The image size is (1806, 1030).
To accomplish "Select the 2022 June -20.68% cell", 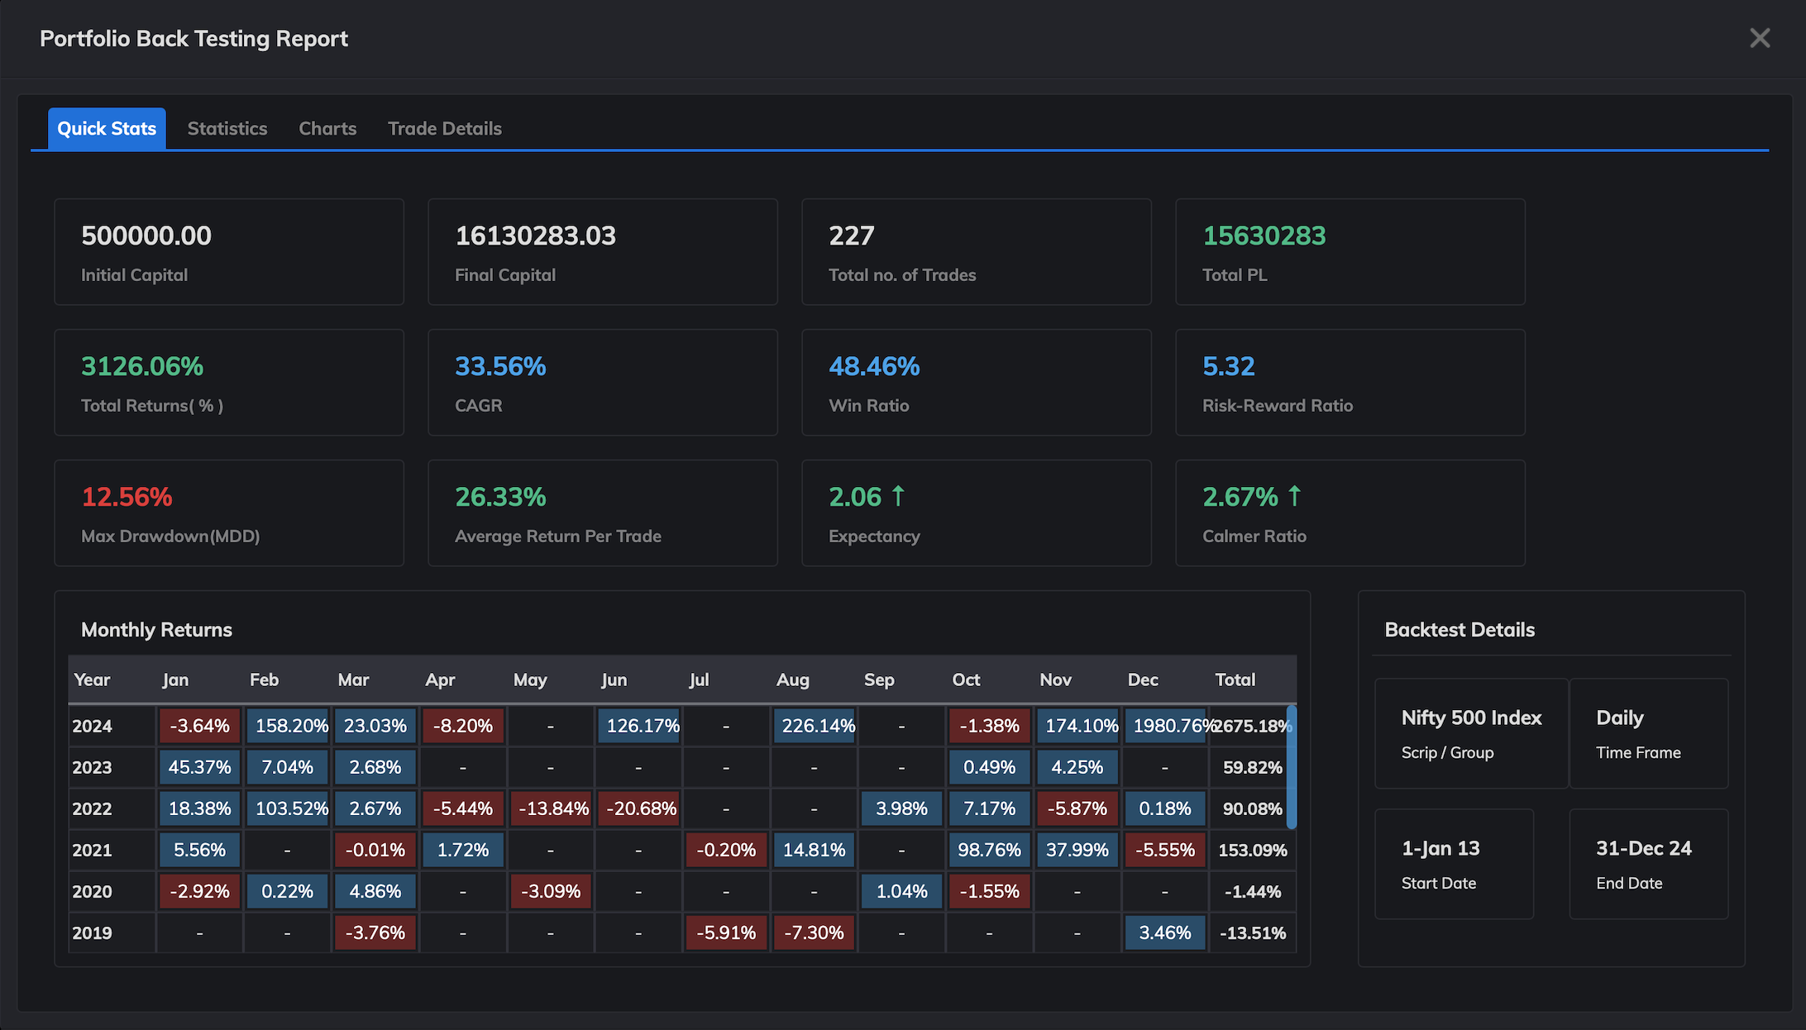I will pos(638,808).
